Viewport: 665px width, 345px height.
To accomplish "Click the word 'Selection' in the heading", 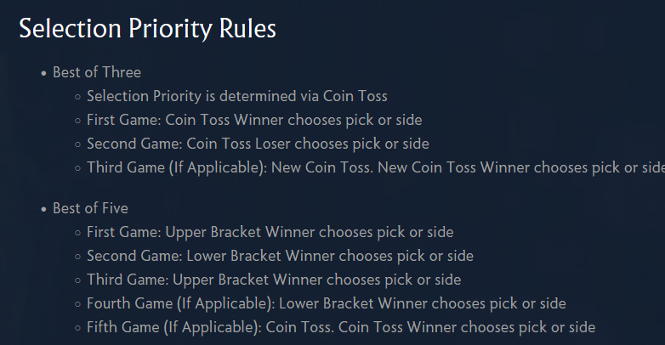I will [x=70, y=29].
